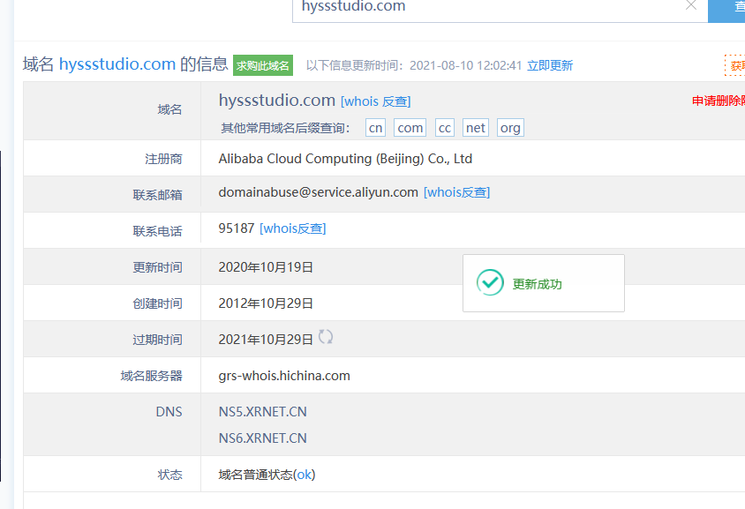
Task: Select DNS entry NS6.XRNET.CN
Action: pos(263,438)
